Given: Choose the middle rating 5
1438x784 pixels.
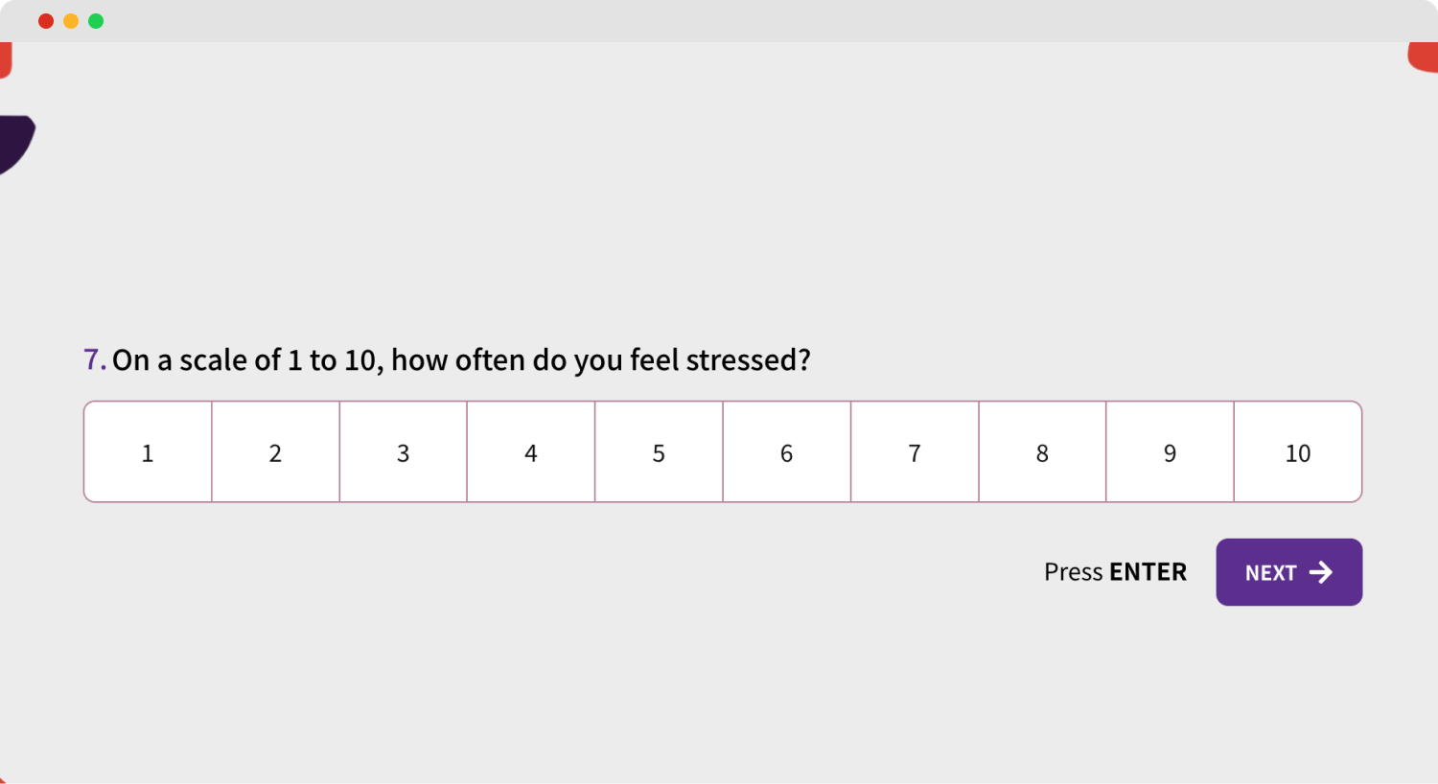Looking at the screenshot, I should pos(659,452).
